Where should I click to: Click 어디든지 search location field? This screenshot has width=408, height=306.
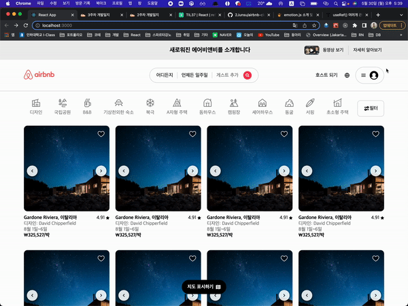pos(165,75)
